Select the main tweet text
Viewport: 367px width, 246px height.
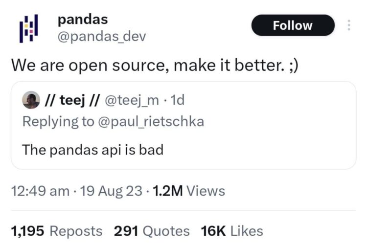(154, 65)
